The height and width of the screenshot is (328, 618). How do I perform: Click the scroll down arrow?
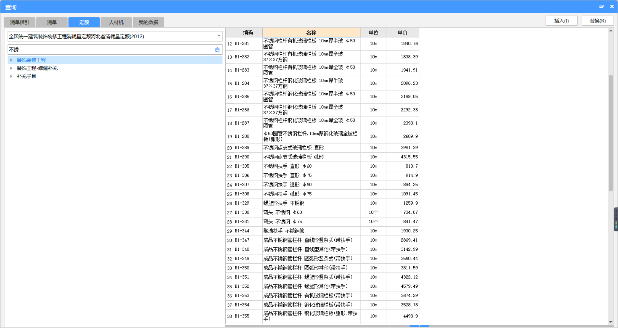click(611, 322)
